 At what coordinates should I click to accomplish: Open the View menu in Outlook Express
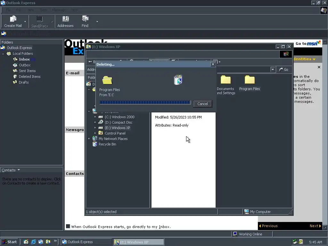[31, 10]
